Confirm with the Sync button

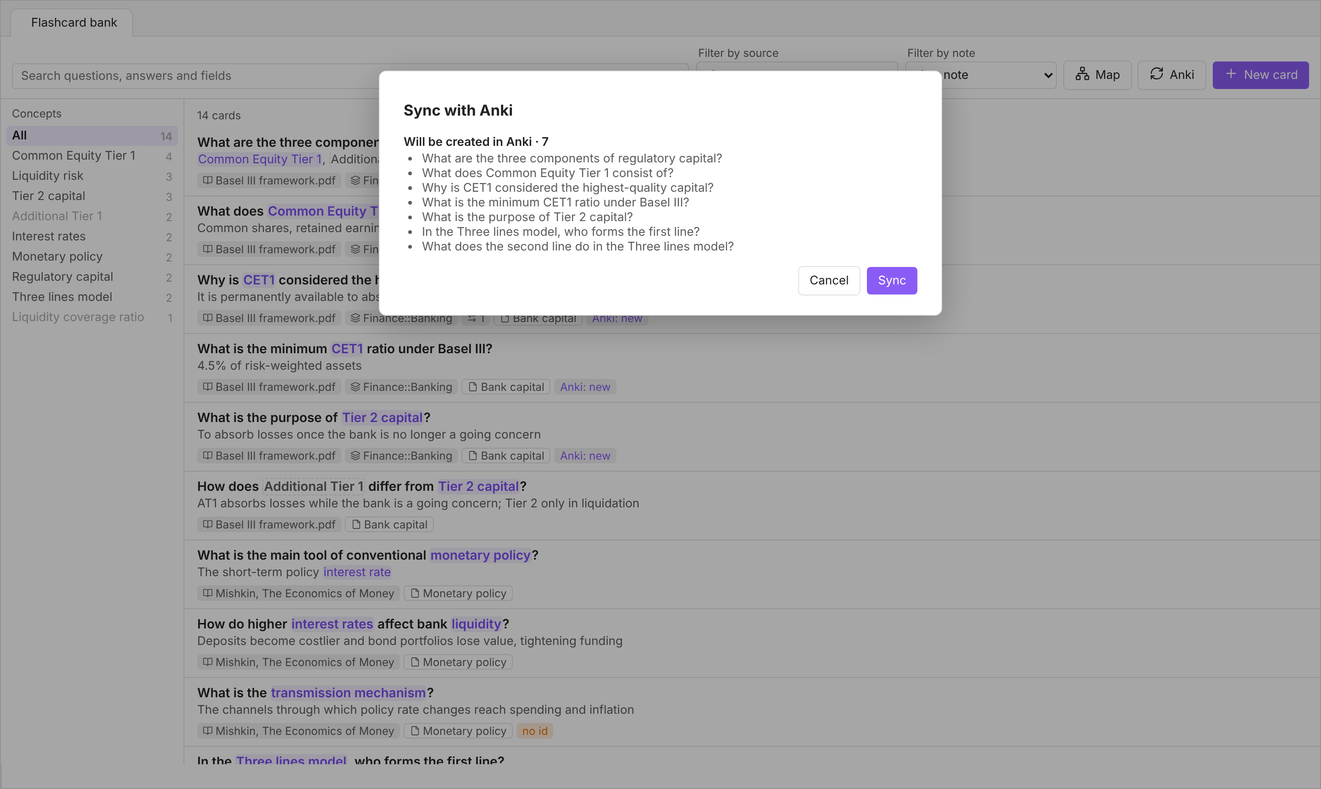click(892, 280)
